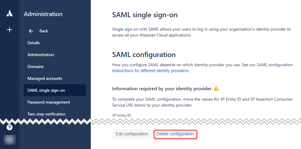Viewport: 301px width, 149px height.
Task: Go to Two-step verification
Action: point(47,114)
